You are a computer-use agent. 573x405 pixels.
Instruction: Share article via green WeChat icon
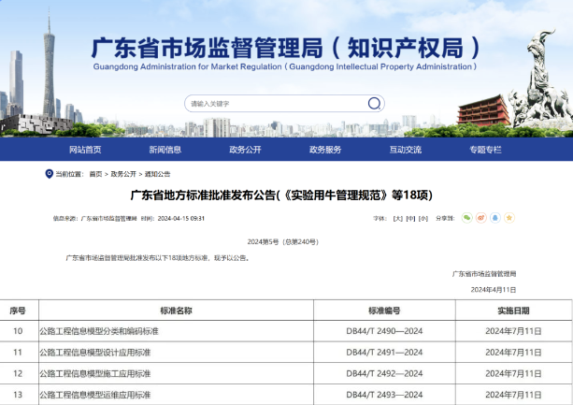pyautogui.click(x=466, y=218)
